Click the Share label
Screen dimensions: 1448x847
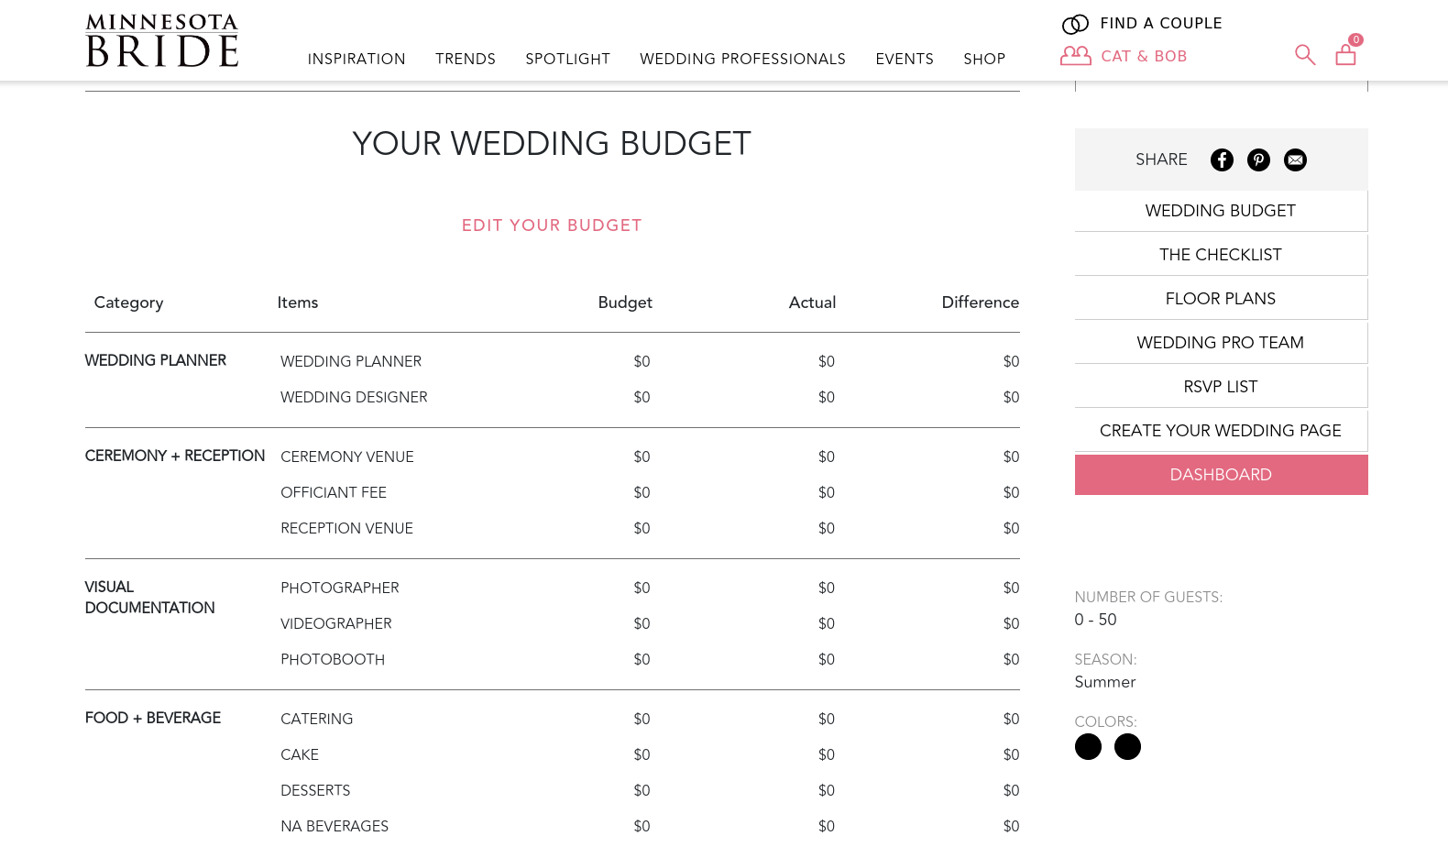coord(1161,159)
